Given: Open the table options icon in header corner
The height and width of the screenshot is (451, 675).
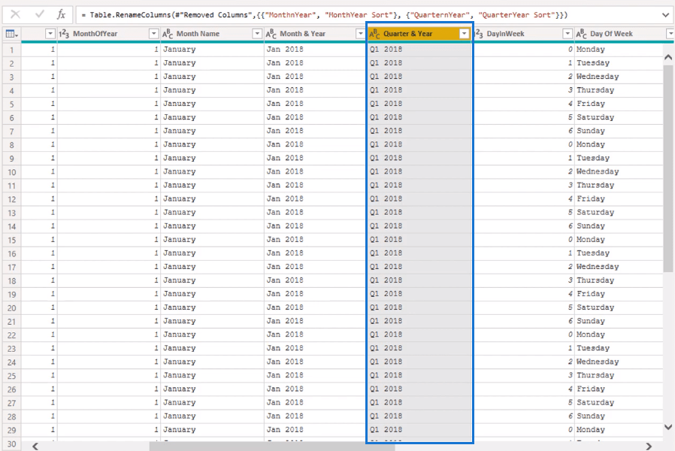Looking at the screenshot, I should (11, 34).
